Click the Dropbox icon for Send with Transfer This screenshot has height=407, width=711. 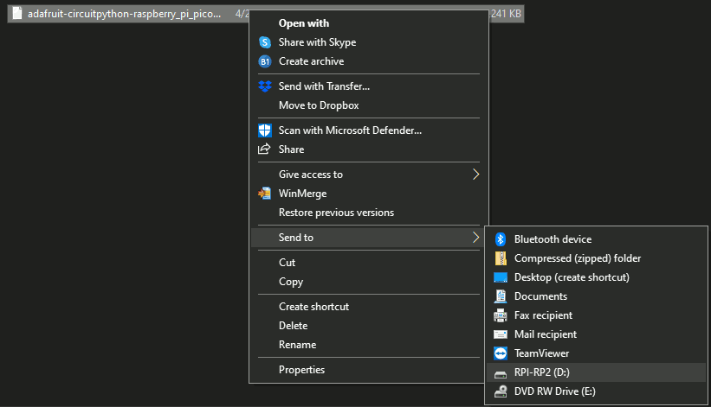tap(265, 86)
